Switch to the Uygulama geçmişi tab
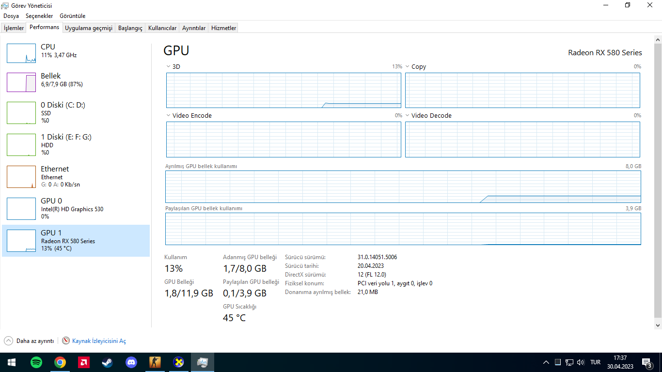This screenshot has height=372, width=662. pos(89,28)
